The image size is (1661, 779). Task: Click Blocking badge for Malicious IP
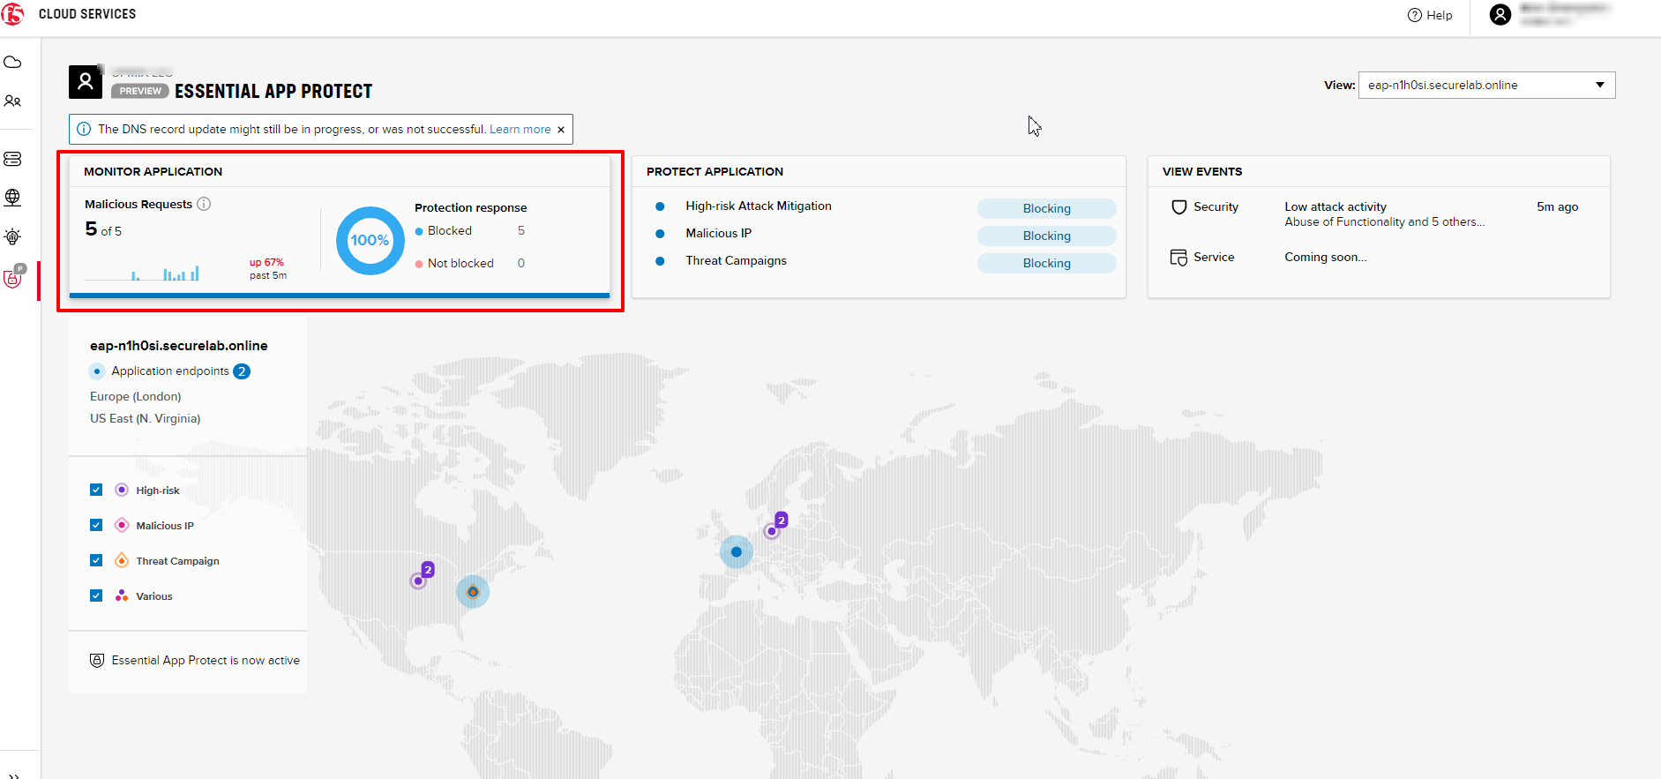click(1047, 236)
